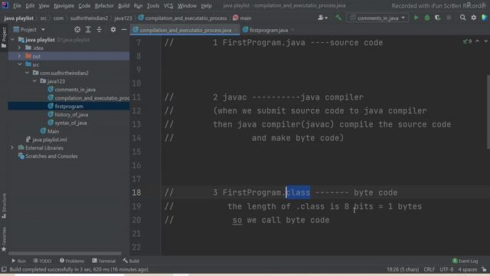
Task: Run with coverage icon
Action: tap(437, 18)
